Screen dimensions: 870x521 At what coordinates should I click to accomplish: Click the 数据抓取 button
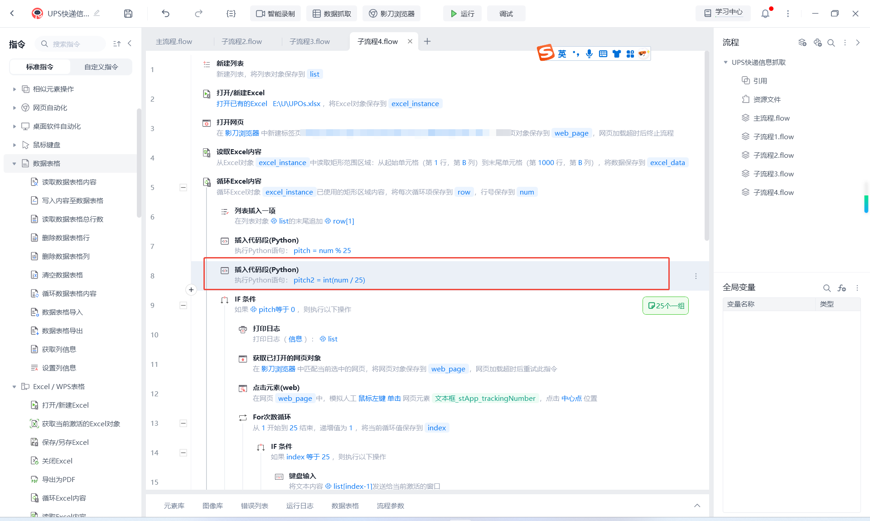(332, 14)
